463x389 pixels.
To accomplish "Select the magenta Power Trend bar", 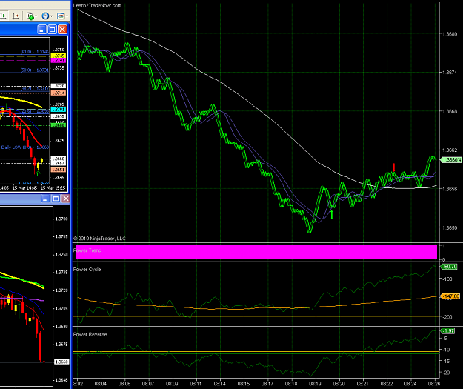I will 256,252.
